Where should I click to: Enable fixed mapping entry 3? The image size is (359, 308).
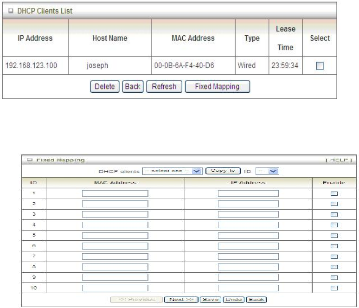(x=334, y=215)
